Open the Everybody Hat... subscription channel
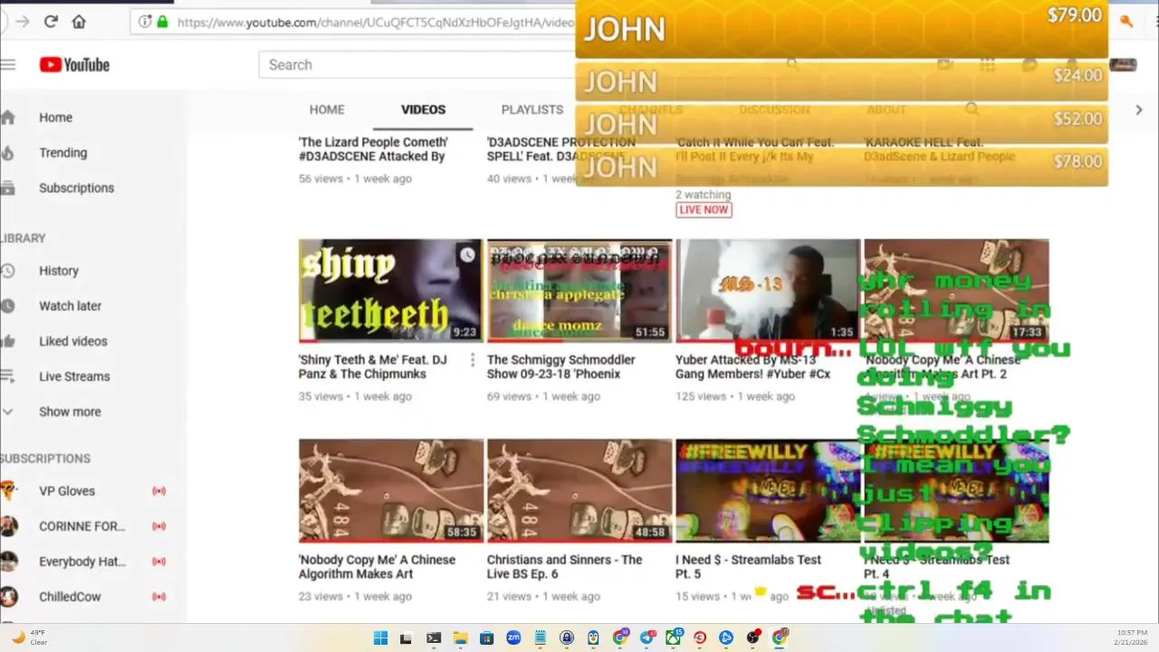Screen dimensions: 1159x652 81,561
